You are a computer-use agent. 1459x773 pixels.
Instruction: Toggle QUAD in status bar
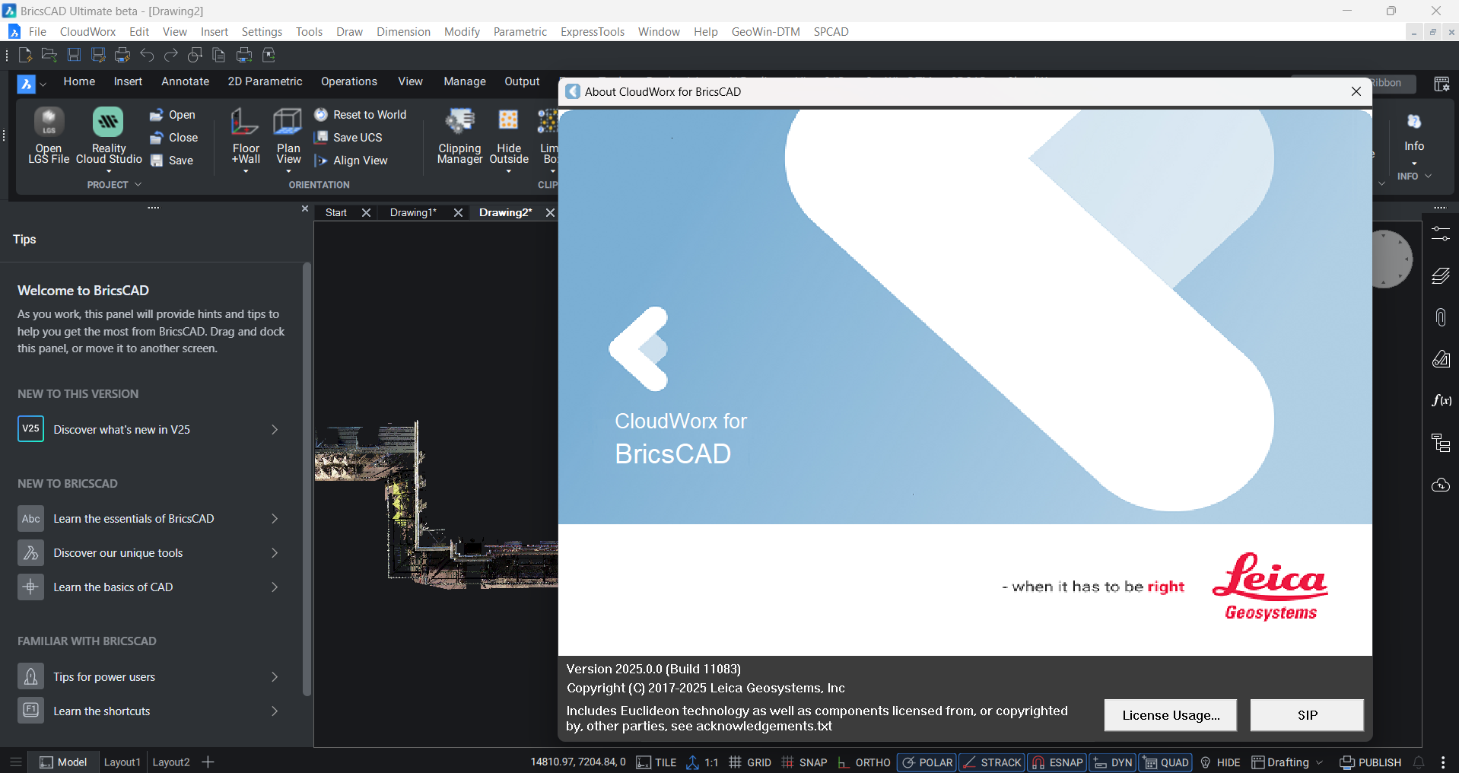(1165, 762)
